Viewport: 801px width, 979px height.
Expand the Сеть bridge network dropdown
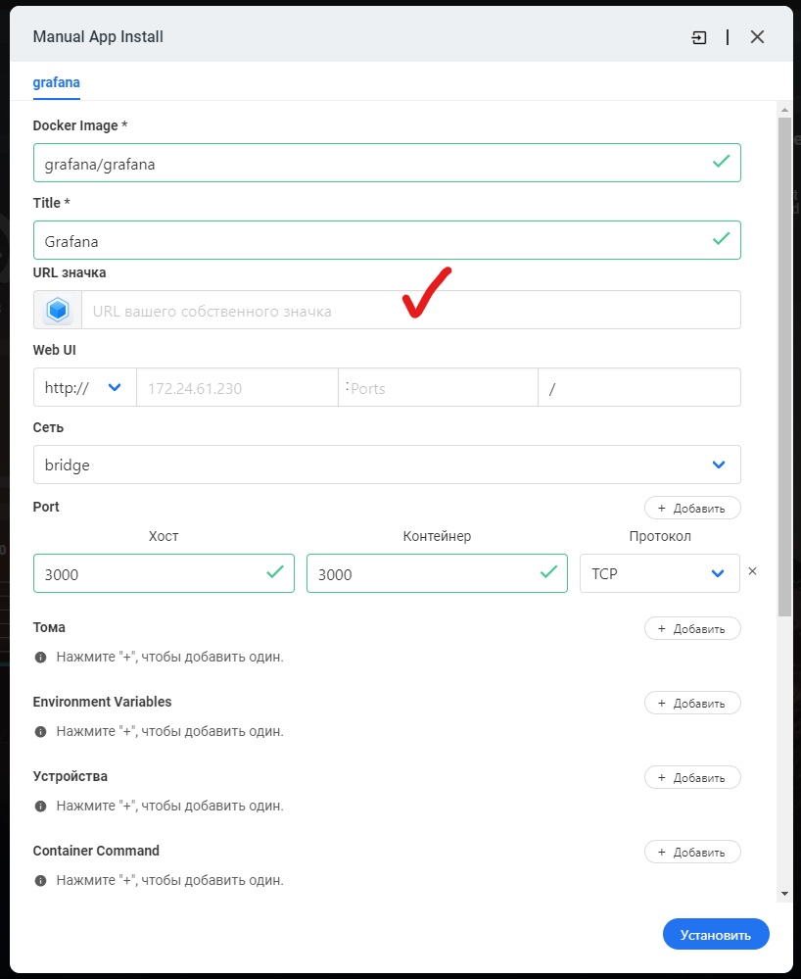(x=387, y=465)
